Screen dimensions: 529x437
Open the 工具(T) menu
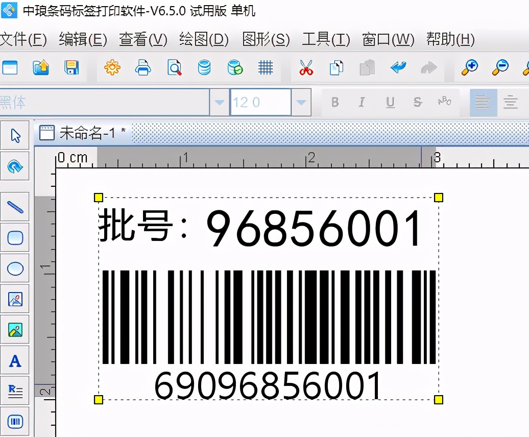click(x=326, y=39)
